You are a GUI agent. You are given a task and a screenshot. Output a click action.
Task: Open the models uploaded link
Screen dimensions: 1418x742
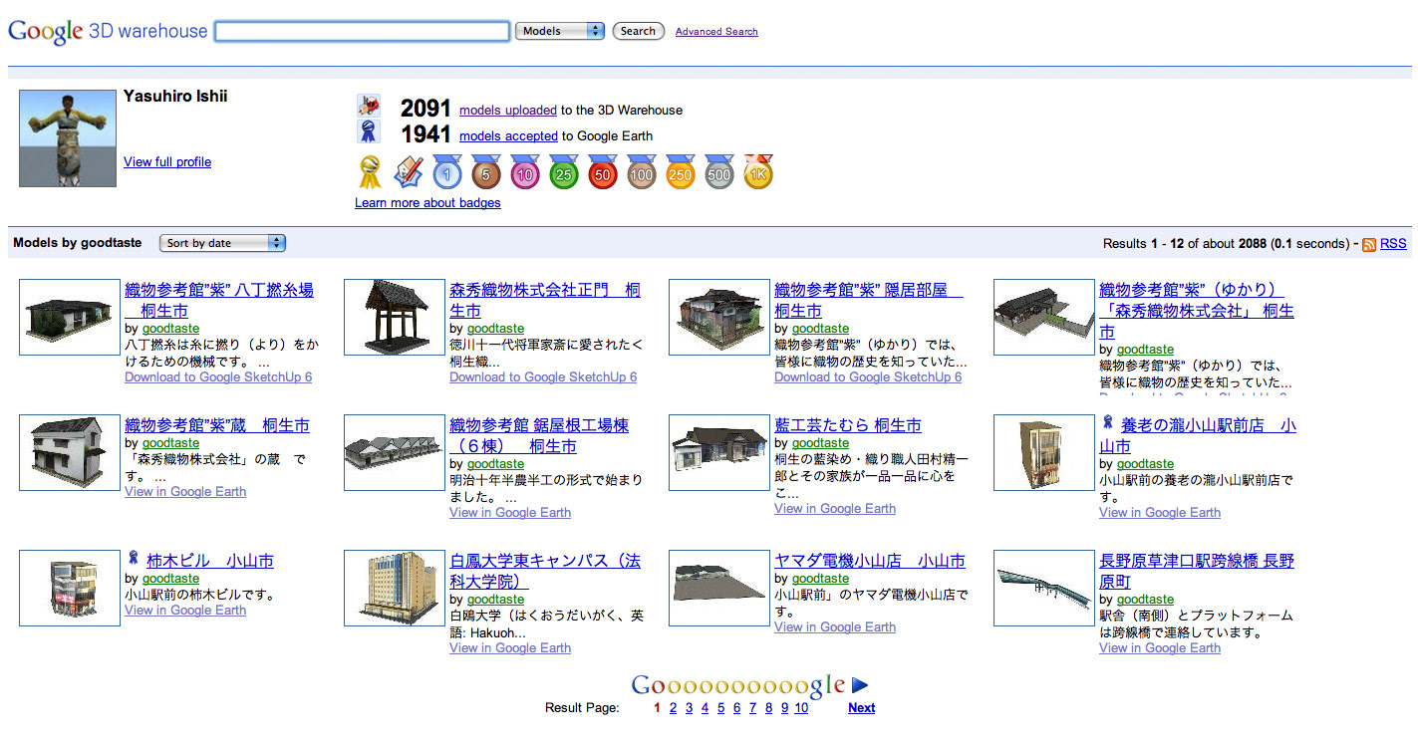(508, 110)
